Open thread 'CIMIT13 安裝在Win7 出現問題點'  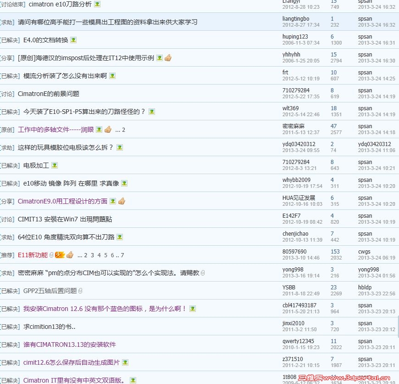tap(65, 219)
